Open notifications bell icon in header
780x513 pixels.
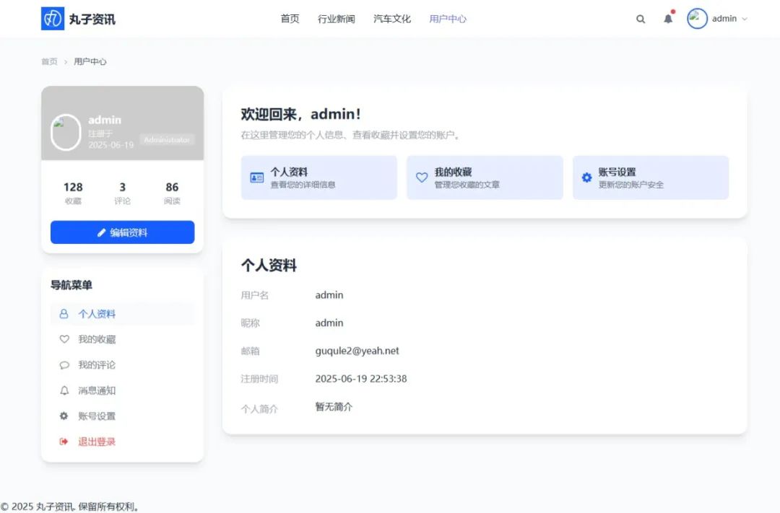tap(668, 18)
